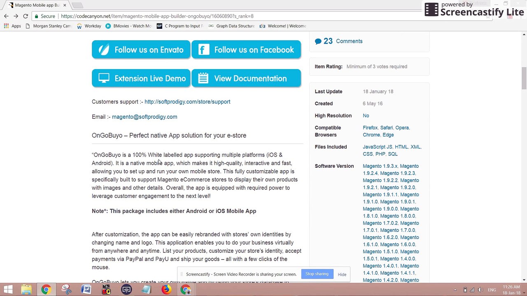
Task: Click the Firefox compatible browser link
Action: click(x=370, y=128)
